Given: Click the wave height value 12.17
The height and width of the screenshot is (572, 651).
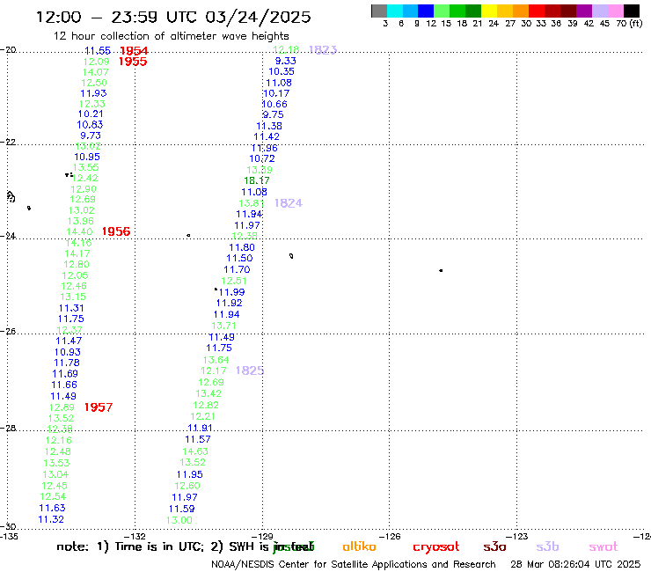Looking at the screenshot, I should coord(214,370).
